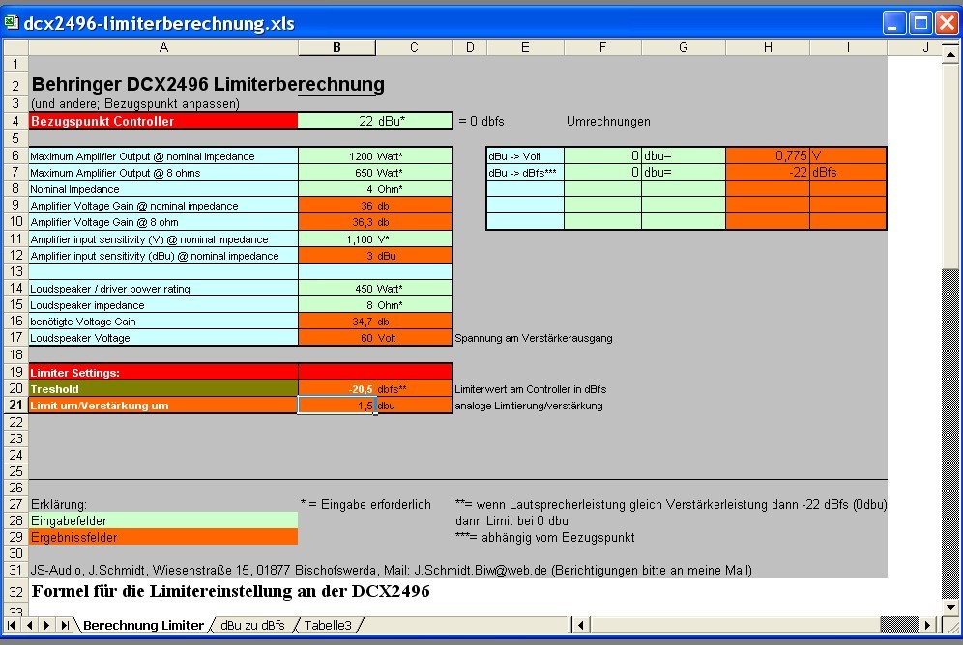The width and height of the screenshot is (963, 645).
Task: Jump to the first sheet tab with the navigation arrow
Action: coord(11,626)
